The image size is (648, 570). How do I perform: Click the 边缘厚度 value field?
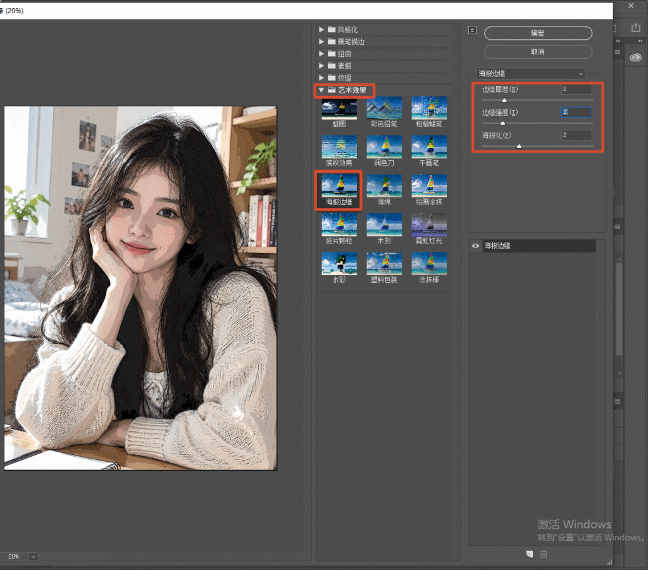point(576,89)
